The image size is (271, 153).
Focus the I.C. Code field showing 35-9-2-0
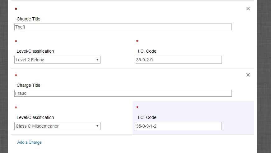(x=179, y=60)
